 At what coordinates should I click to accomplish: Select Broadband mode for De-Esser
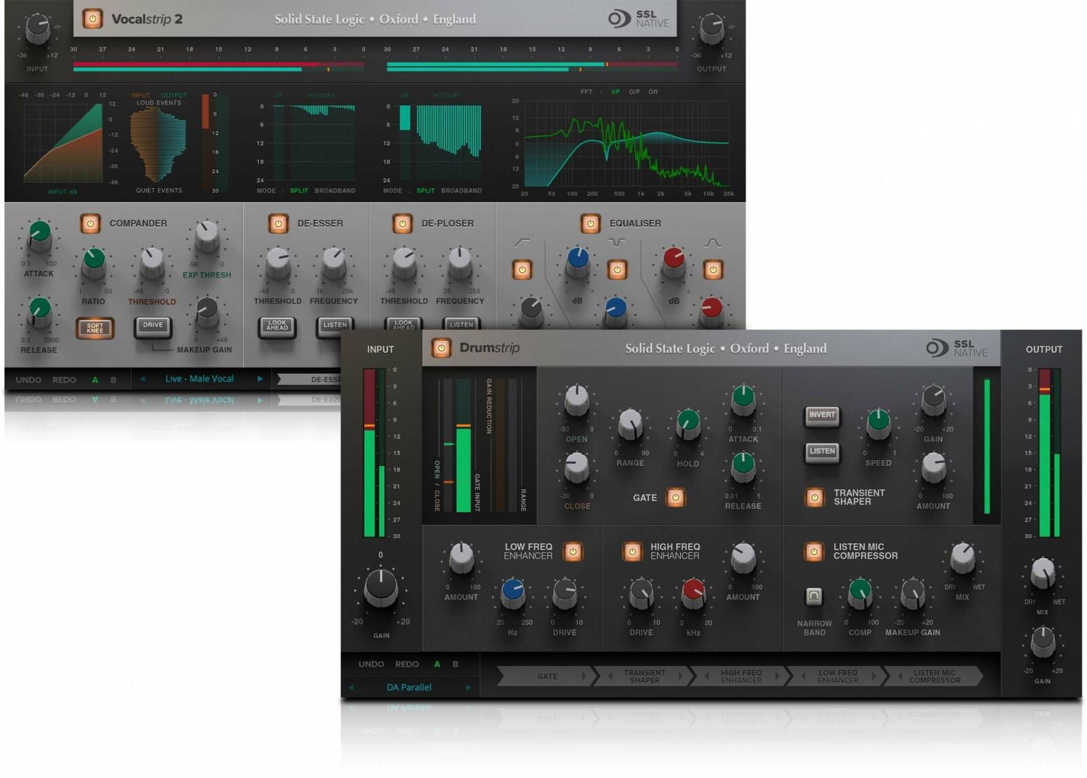335,191
